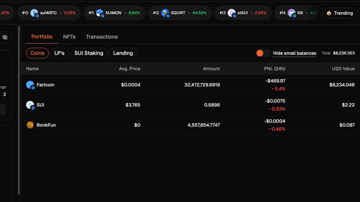Click the BonkFun amount 4,557,654.7747
Screen dimensions: 360x202
click(x=204, y=125)
